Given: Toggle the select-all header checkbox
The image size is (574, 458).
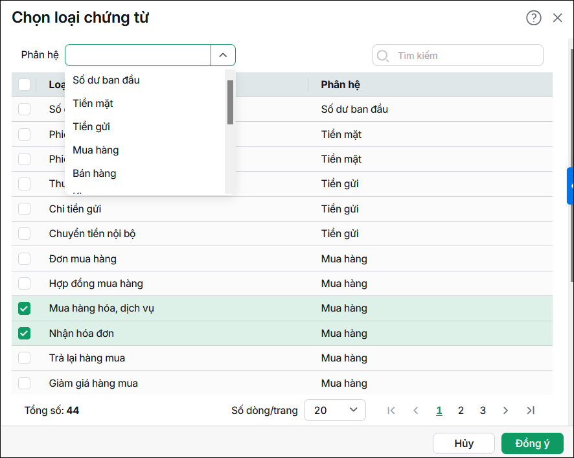Looking at the screenshot, I should [x=24, y=85].
